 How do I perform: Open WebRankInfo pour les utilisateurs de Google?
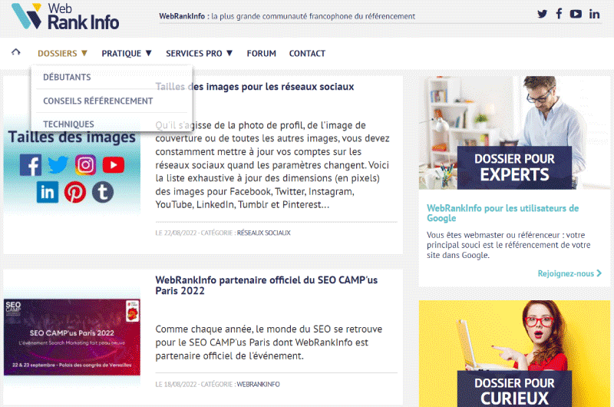click(x=503, y=213)
